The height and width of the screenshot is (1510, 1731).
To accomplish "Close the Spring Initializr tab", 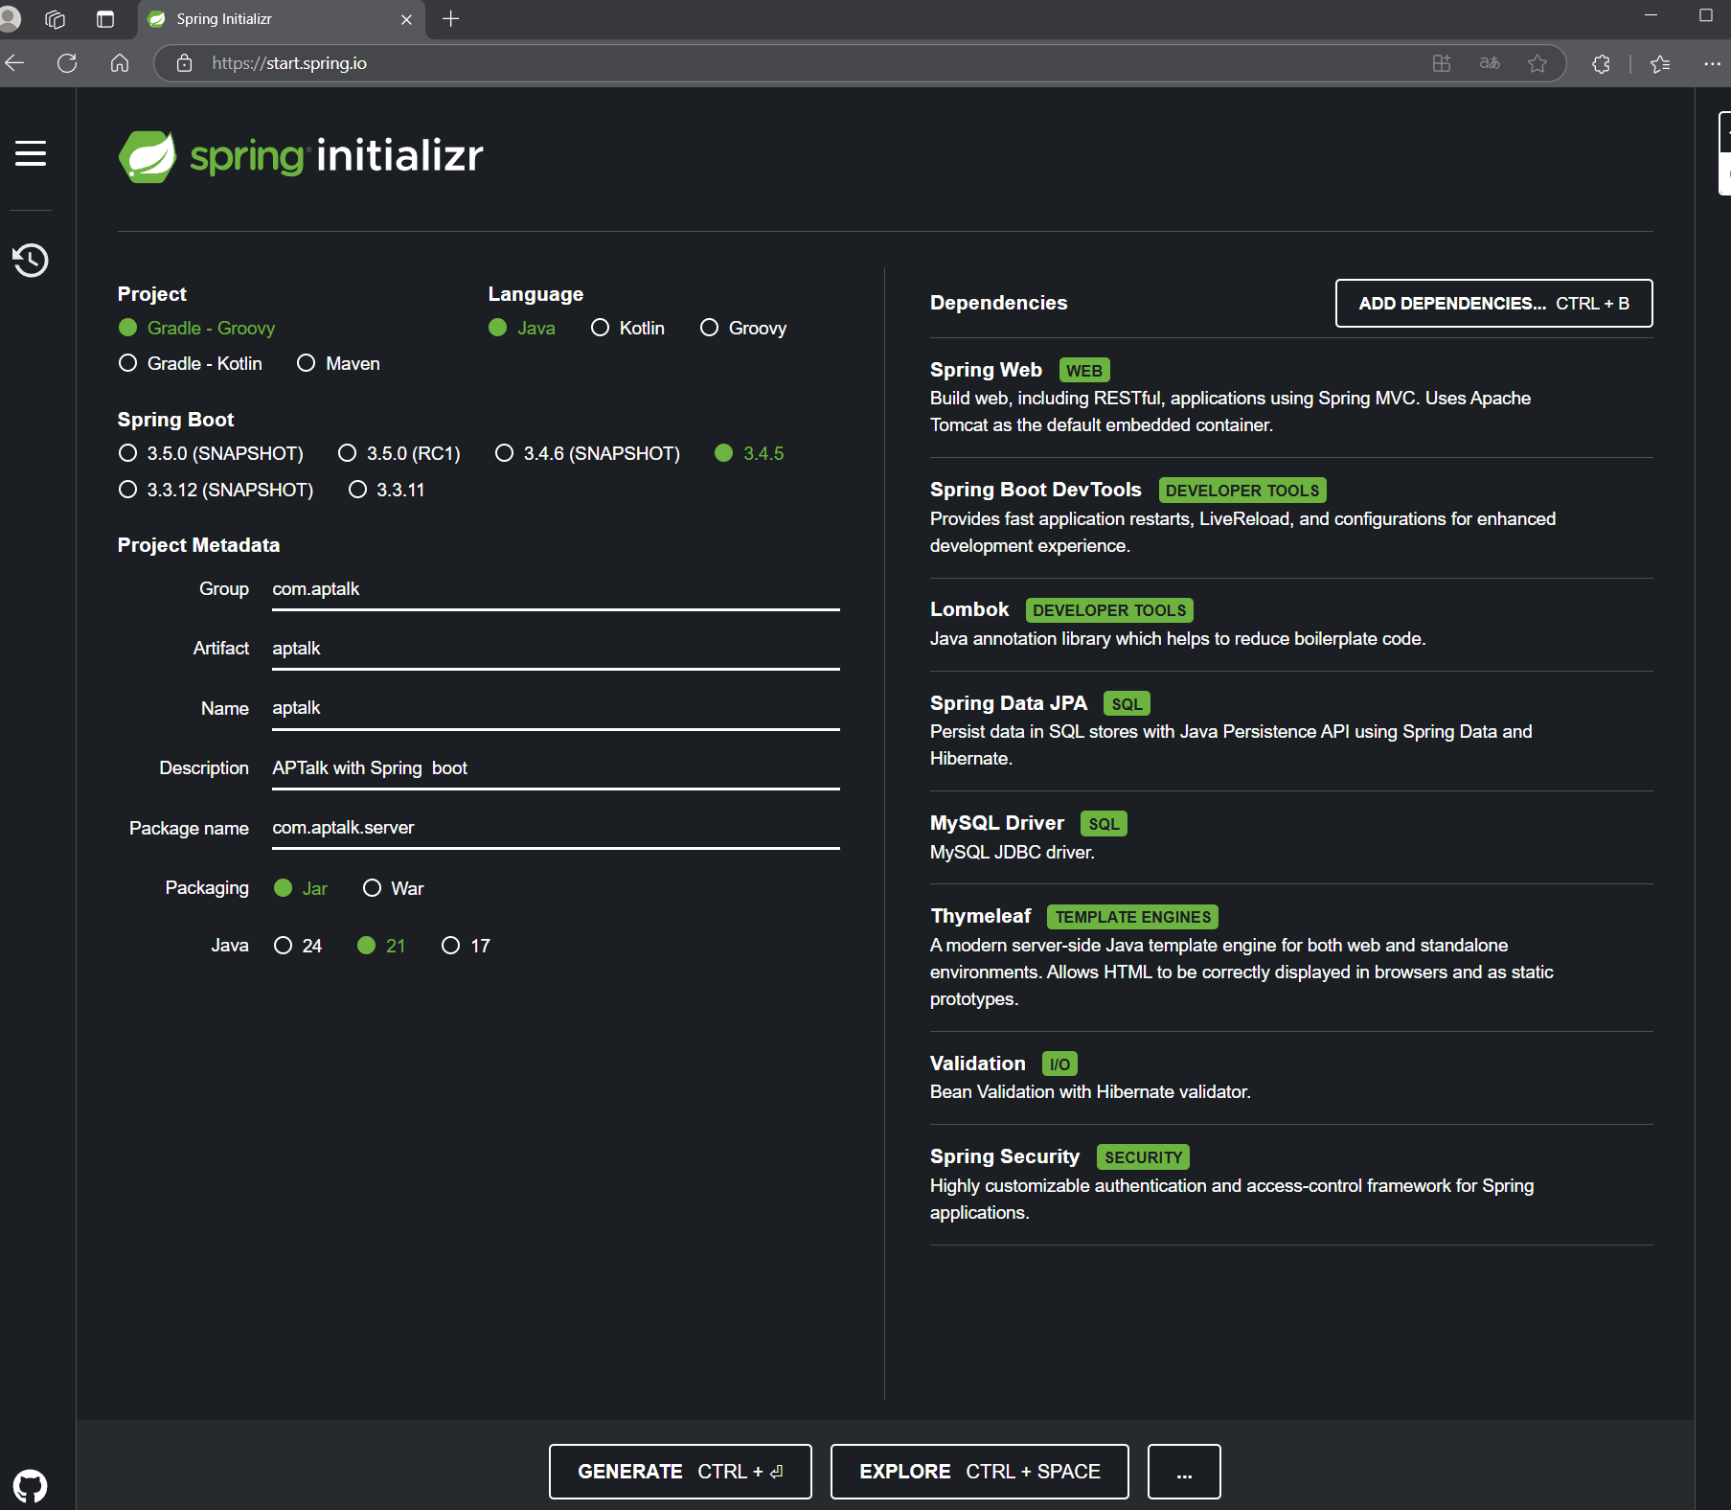I will [406, 19].
